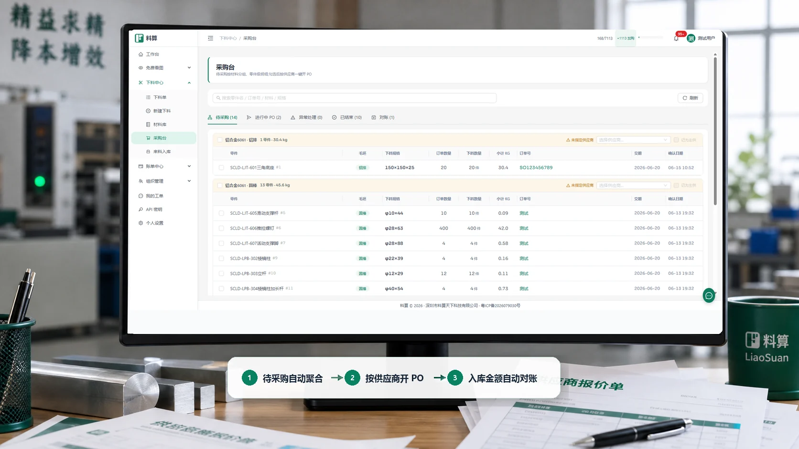Click the 材料库 sheet icon
Image resolution: width=799 pixels, height=449 pixels.
[148, 125]
